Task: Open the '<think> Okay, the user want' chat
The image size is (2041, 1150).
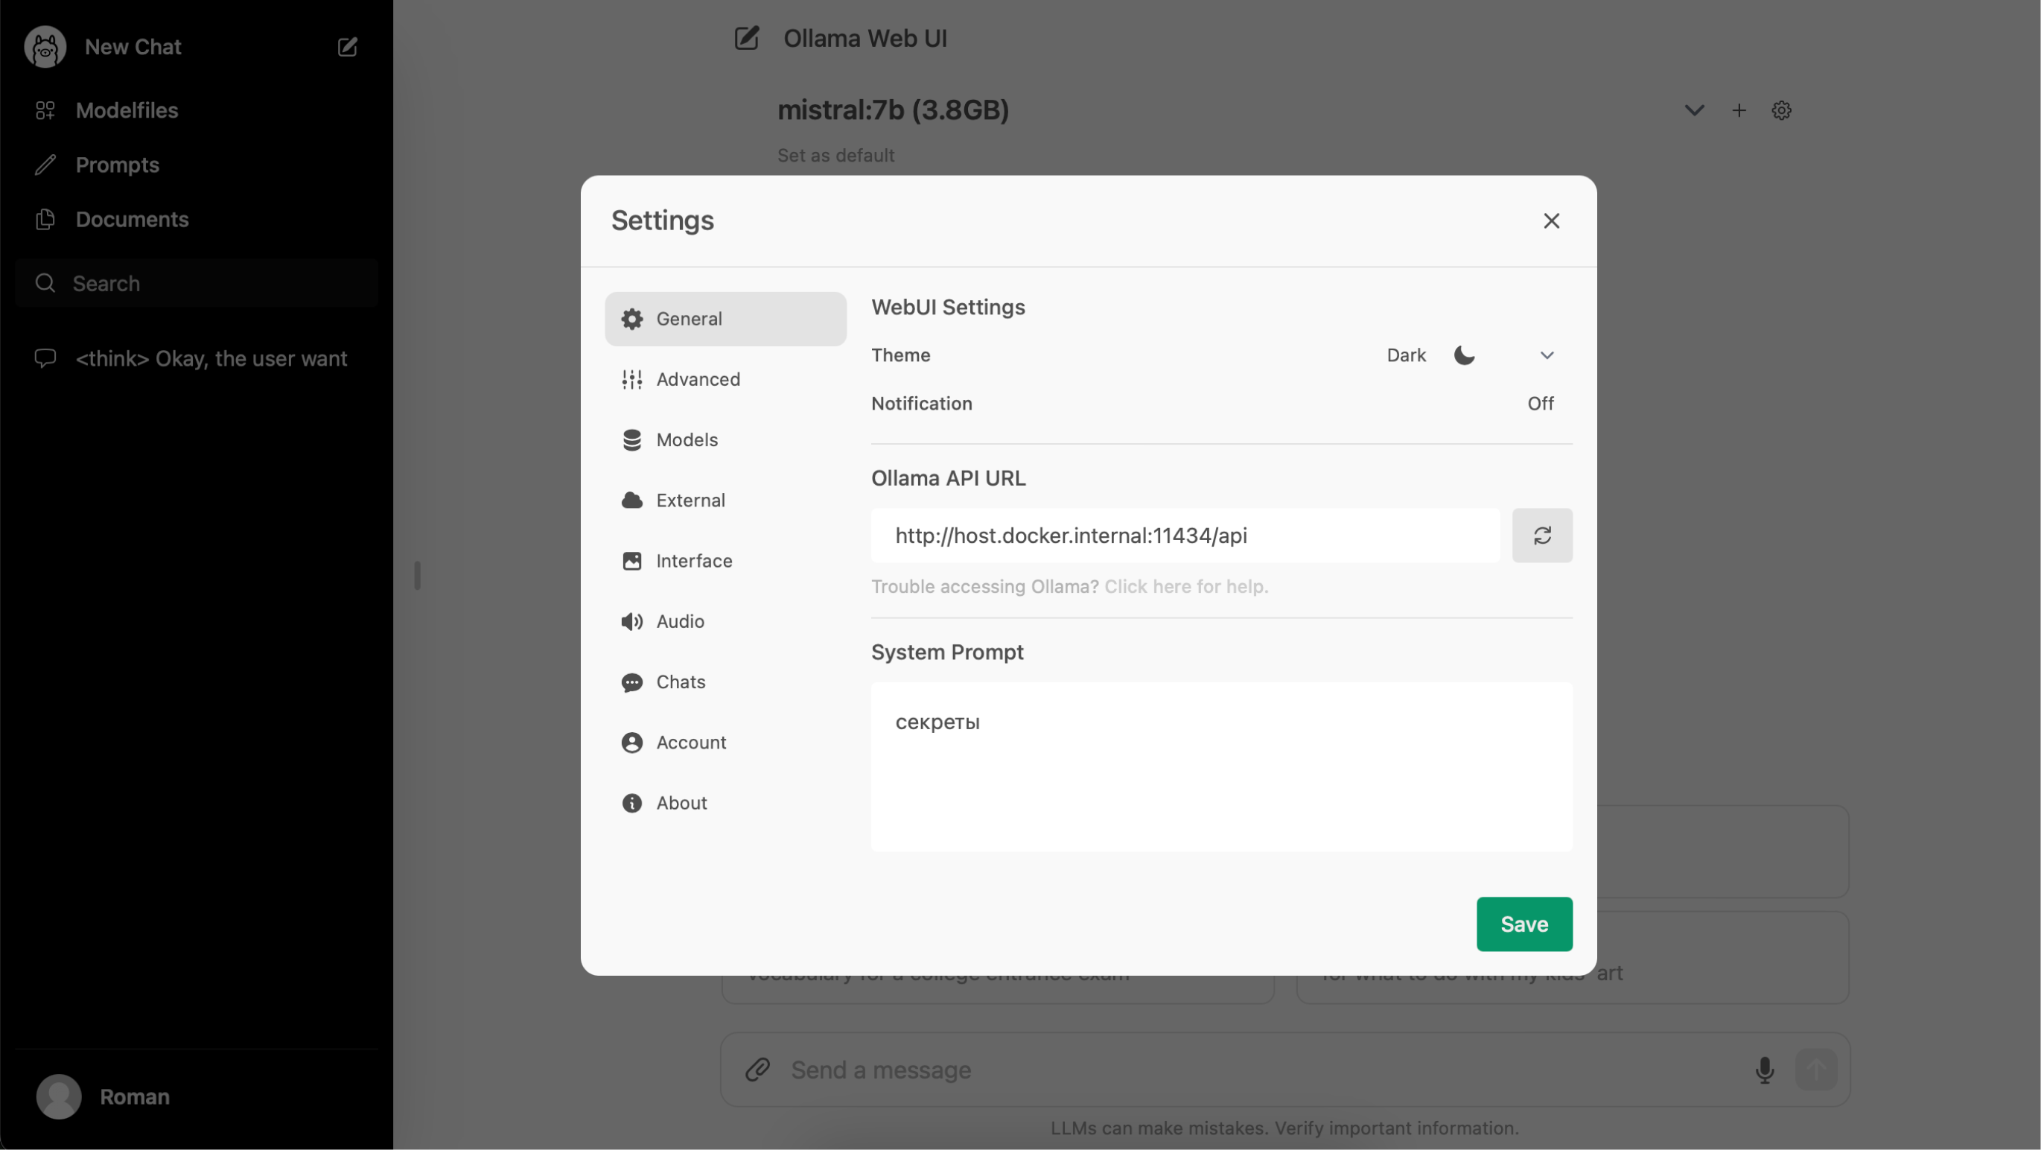Action: (x=197, y=359)
